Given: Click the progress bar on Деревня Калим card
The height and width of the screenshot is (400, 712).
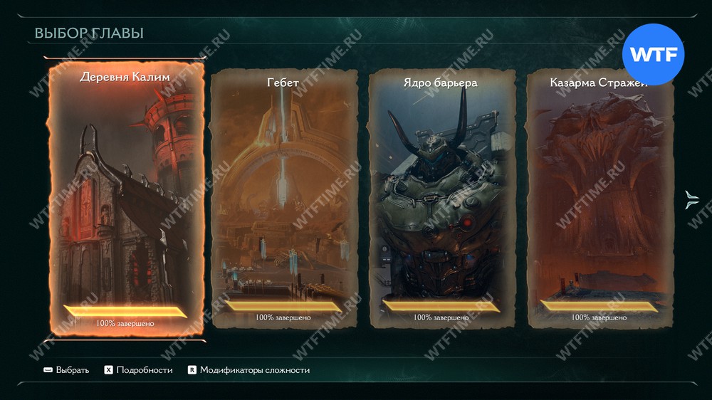Looking at the screenshot, I should [125, 312].
